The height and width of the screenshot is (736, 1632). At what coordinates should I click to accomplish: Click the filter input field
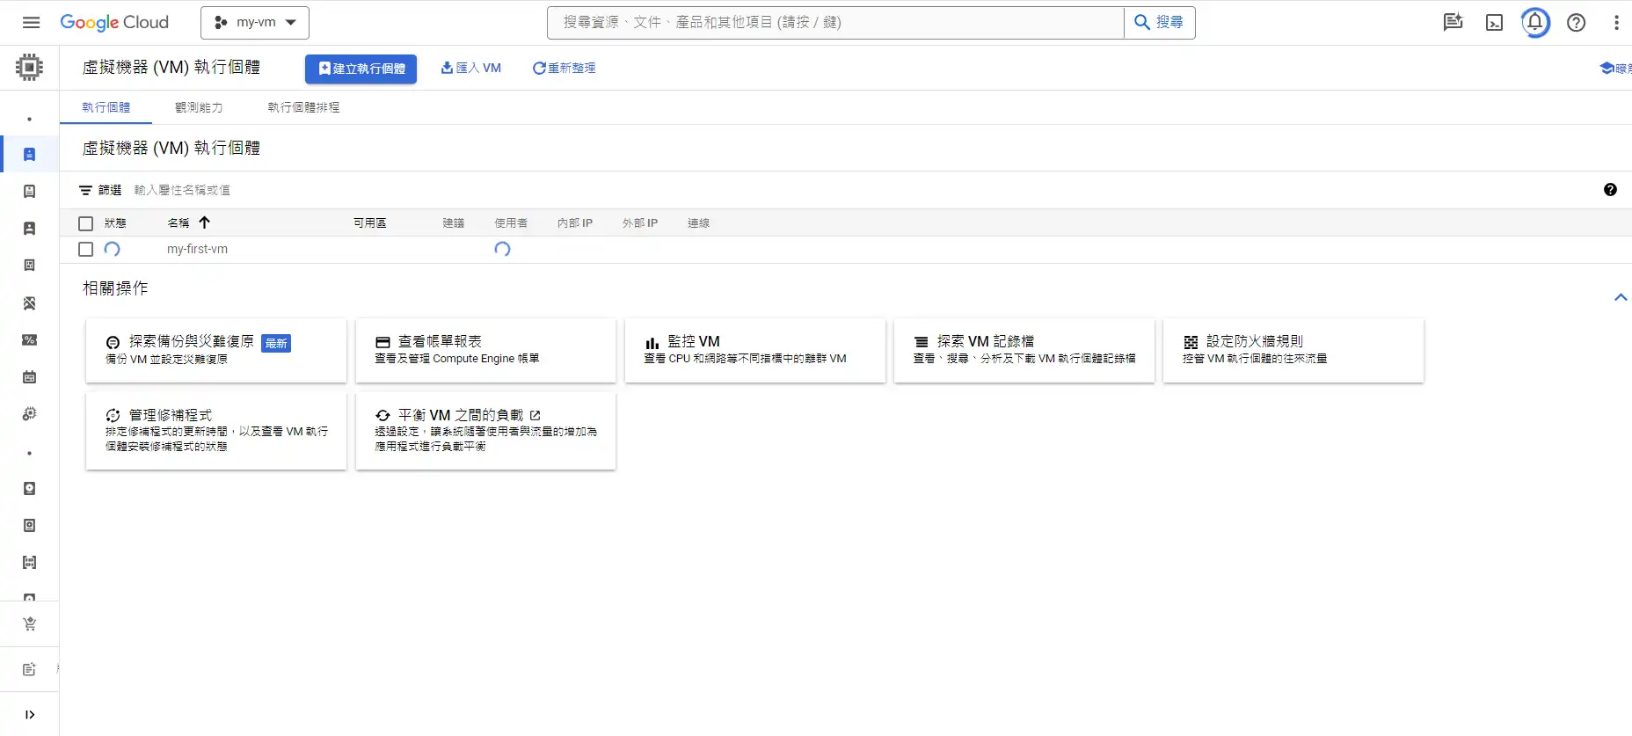[352, 190]
